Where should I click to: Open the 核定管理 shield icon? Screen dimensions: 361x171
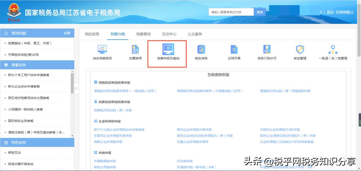point(300,49)
